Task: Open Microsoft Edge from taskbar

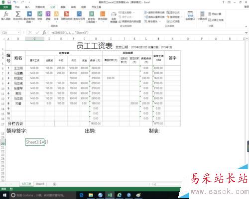Action: 81,195
